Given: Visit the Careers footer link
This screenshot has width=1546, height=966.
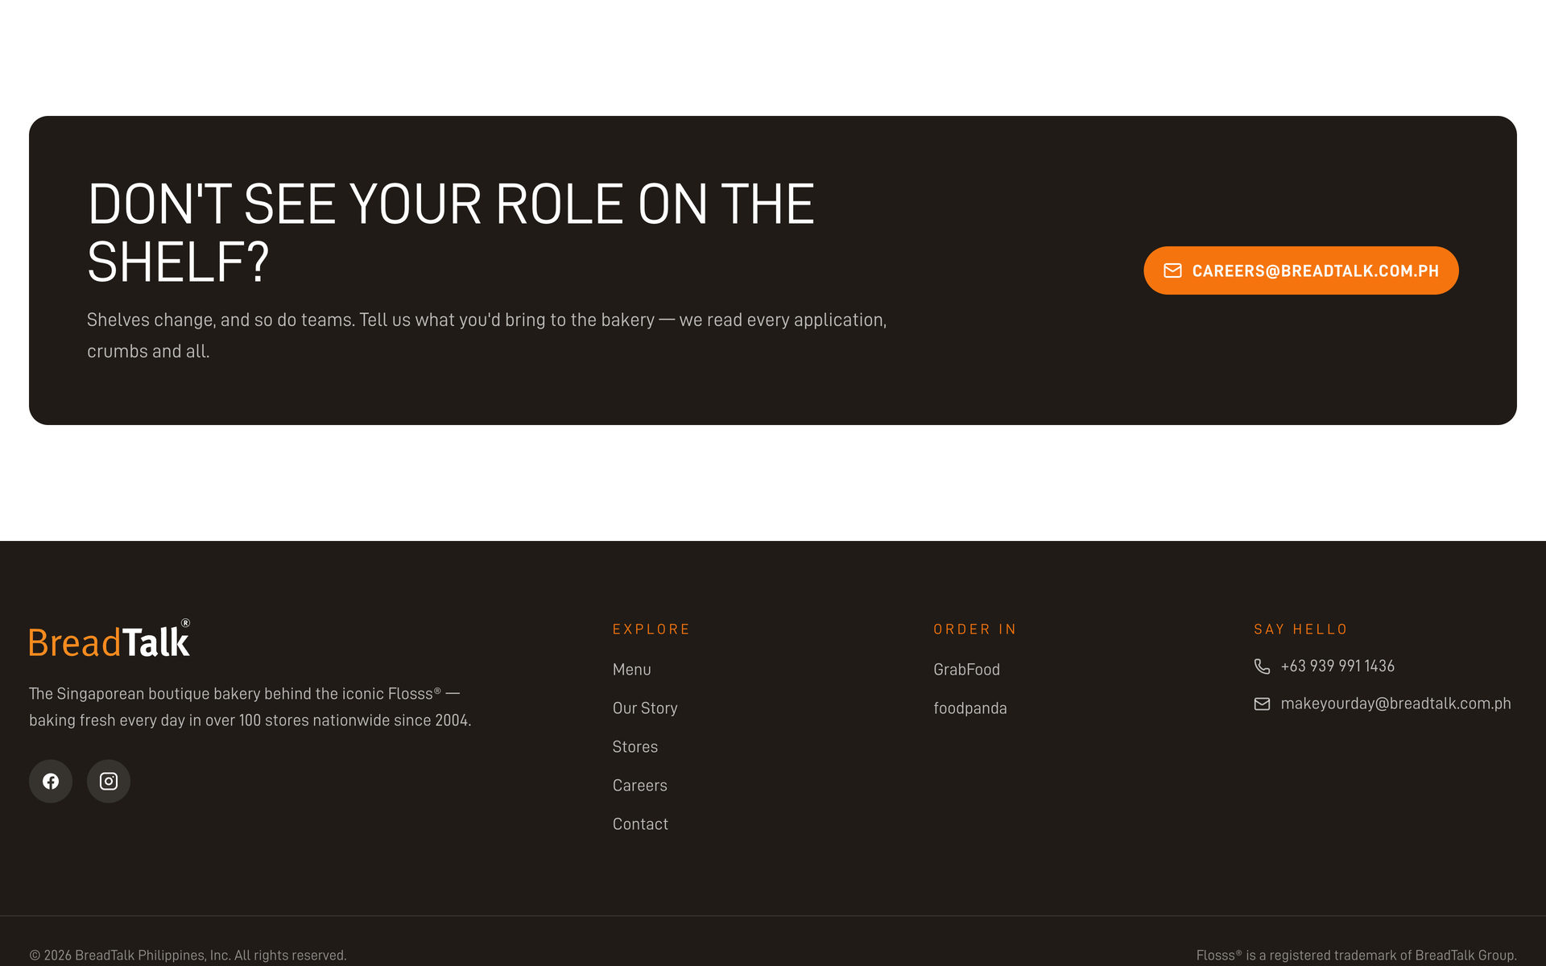Looking at the screenshot, I should [639, 785].
